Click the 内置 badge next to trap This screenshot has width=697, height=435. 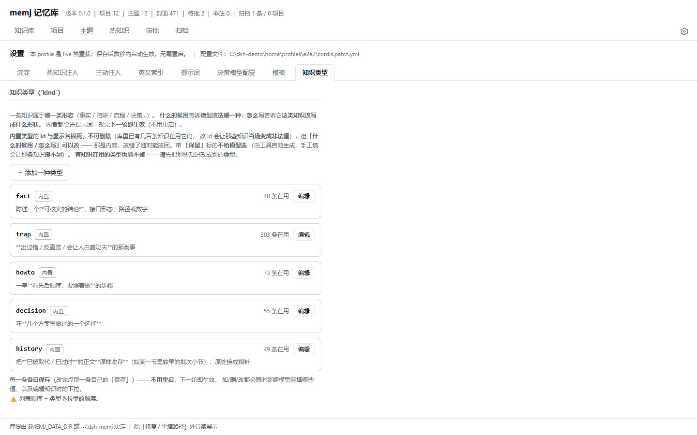[x=44, y=234]
